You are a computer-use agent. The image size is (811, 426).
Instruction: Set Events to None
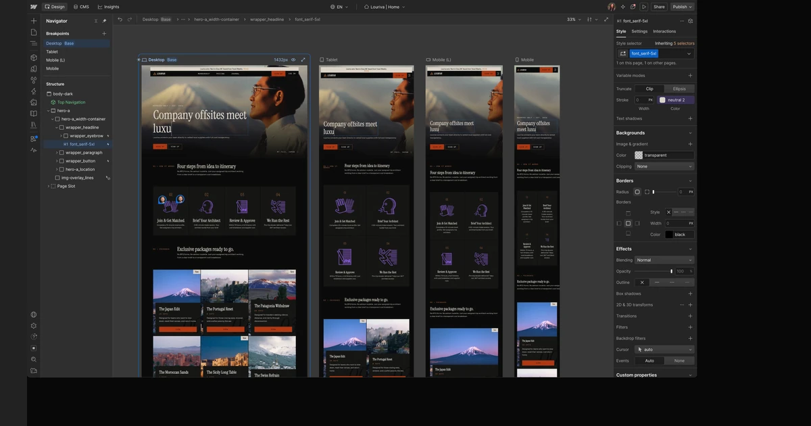[x=679, y=360]
